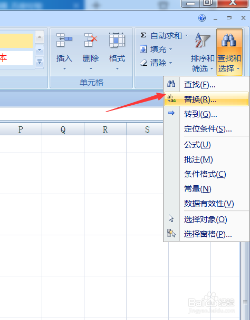Choose 选择窗格(P)... menu entry

(207, 234)
